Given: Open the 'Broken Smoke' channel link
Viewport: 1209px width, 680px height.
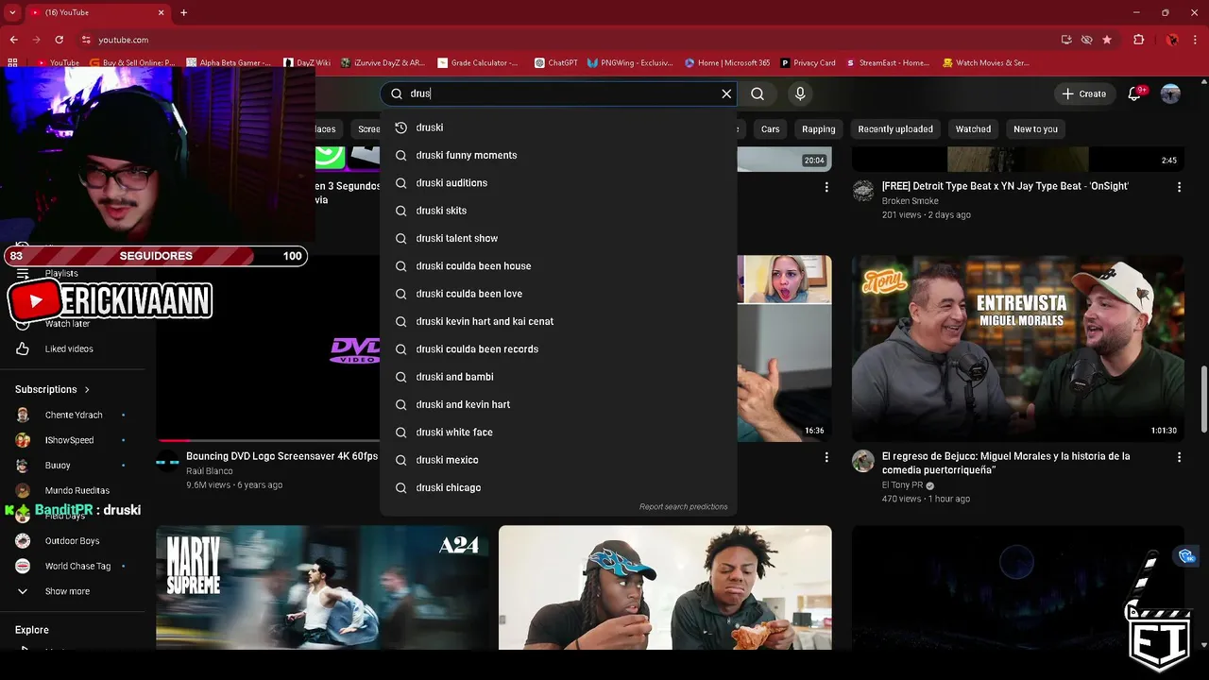Looking at the screenshot, I should 911,201.
